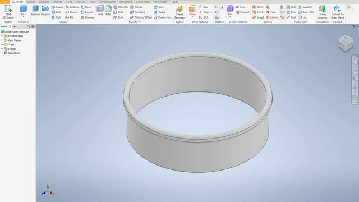This screenshot has height=202, width=359.
Task: Choose the Sweep feature tool
Action: [x=57, y=7]
